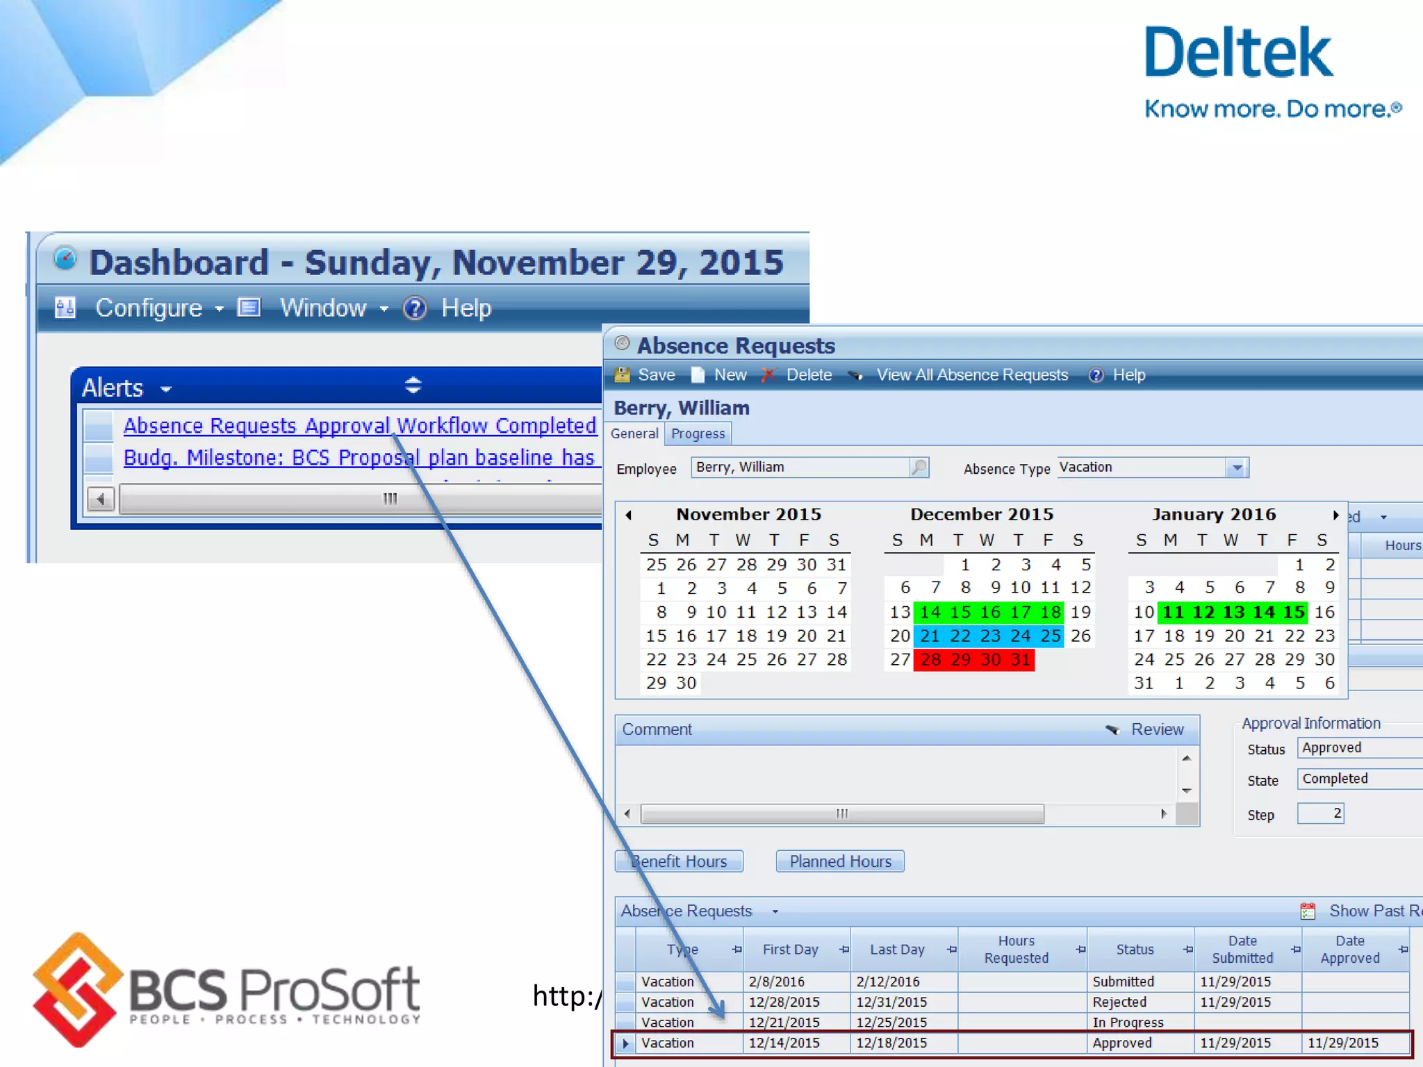The height and width of the screenshot is (1067, 1423).
Task: Click the New document icon
Action: pos(698,375)
